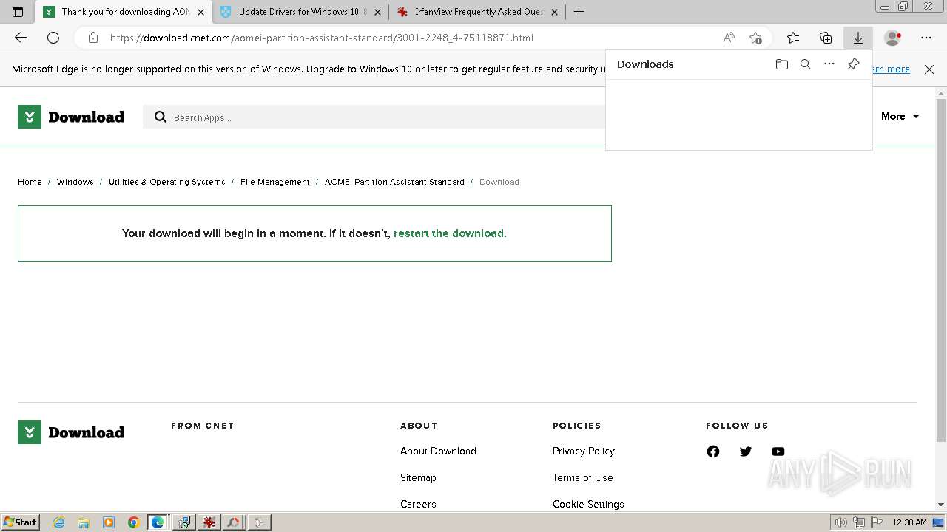This screenshot has height=532, width=947.
Task: Open AOMEI Partition Assistant Standard breadcrumb
Action: pos(394,182)
